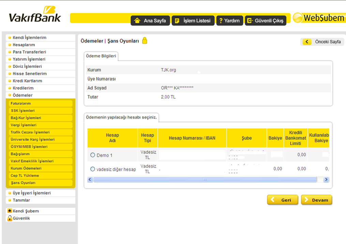346x244 pixels.
Task: Go to Ana Sayfa
Action: (150, 20)
